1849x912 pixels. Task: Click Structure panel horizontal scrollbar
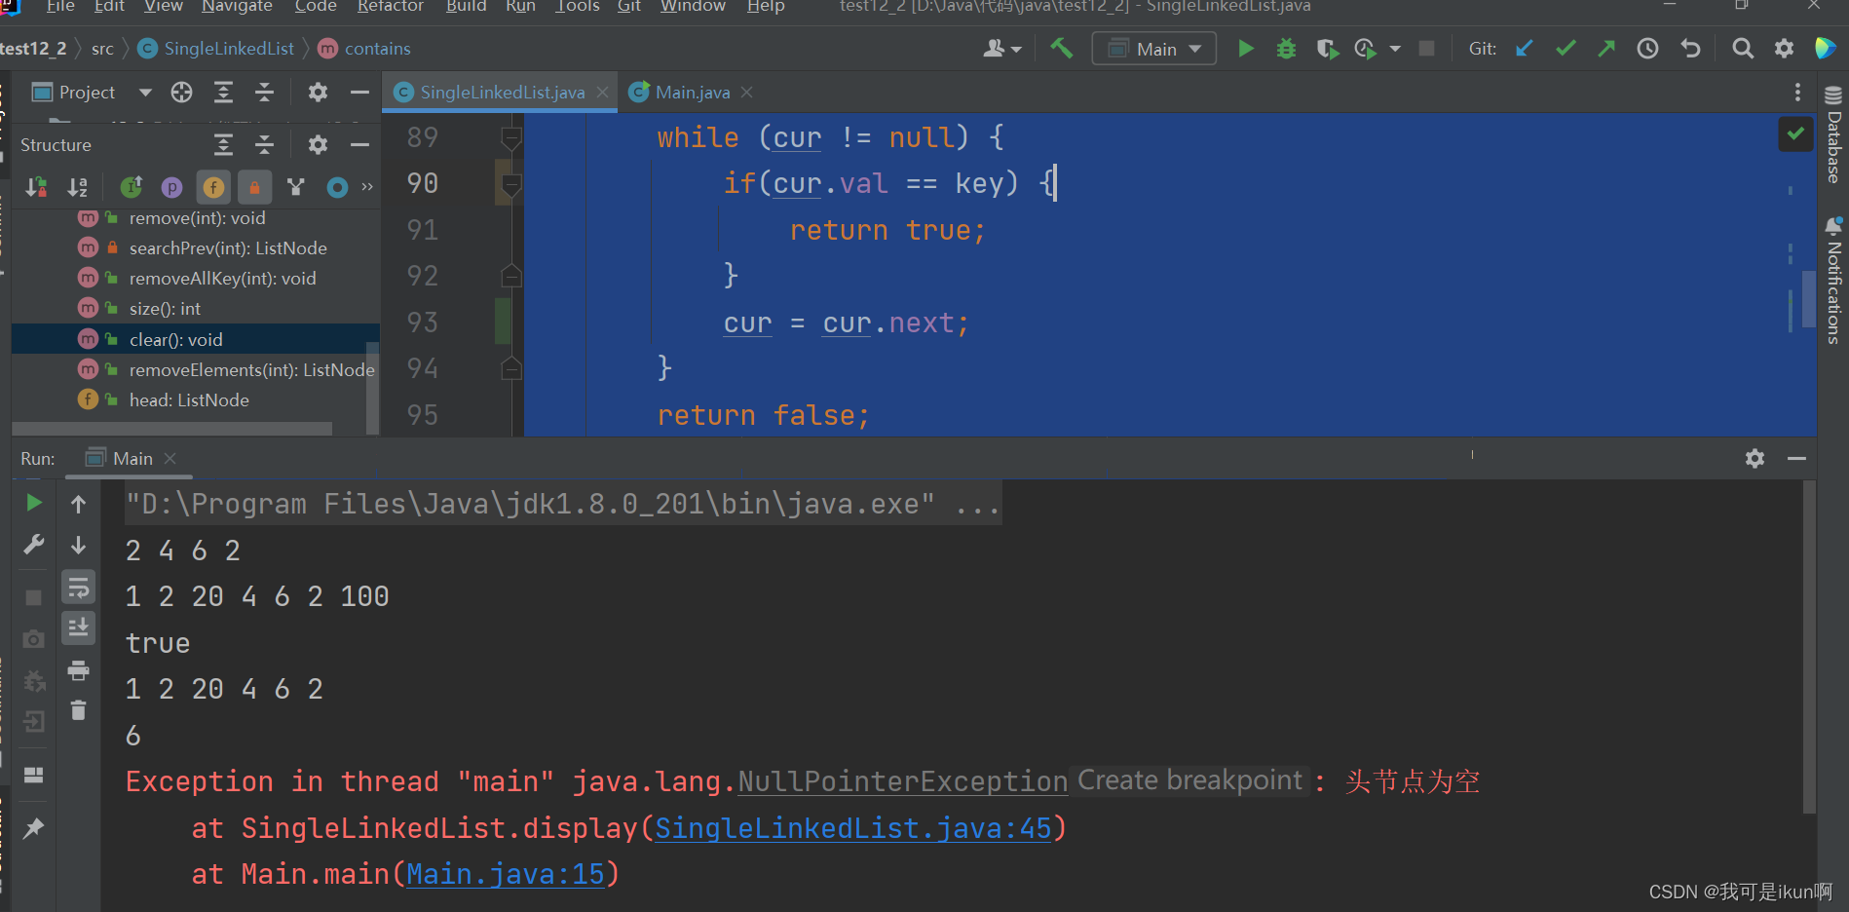click(172, 429)
